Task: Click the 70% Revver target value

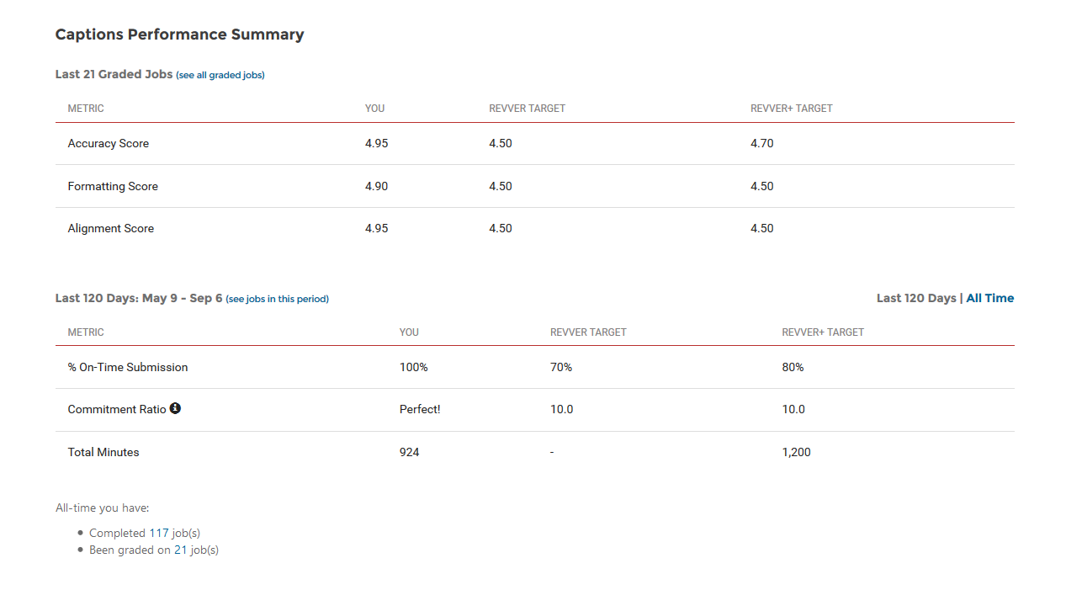Action: [x=561, y=367]
